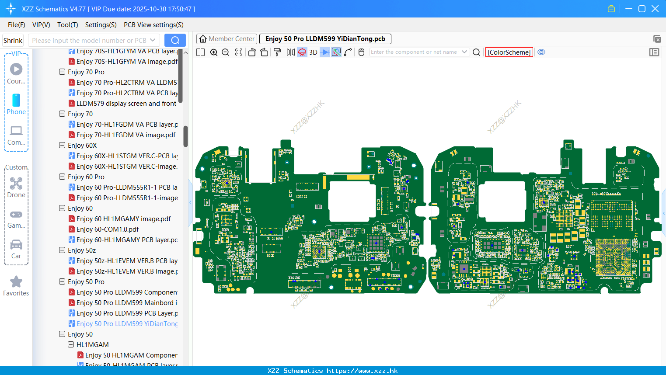The image size is (666, 375).
Task: Mirror the PCB view horizontally
Action: 291,52
